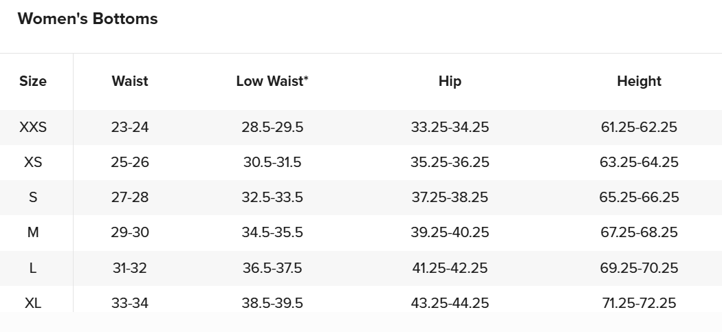Click the Low Waist* column header
Screen dimensions: 722x332
pyautogui.click(x=272, y=81)
